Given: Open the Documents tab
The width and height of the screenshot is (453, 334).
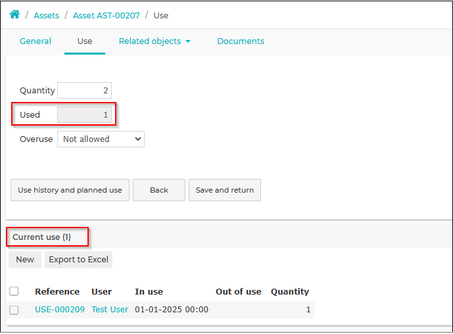Looking at the screenshot, I should [241, 41].
